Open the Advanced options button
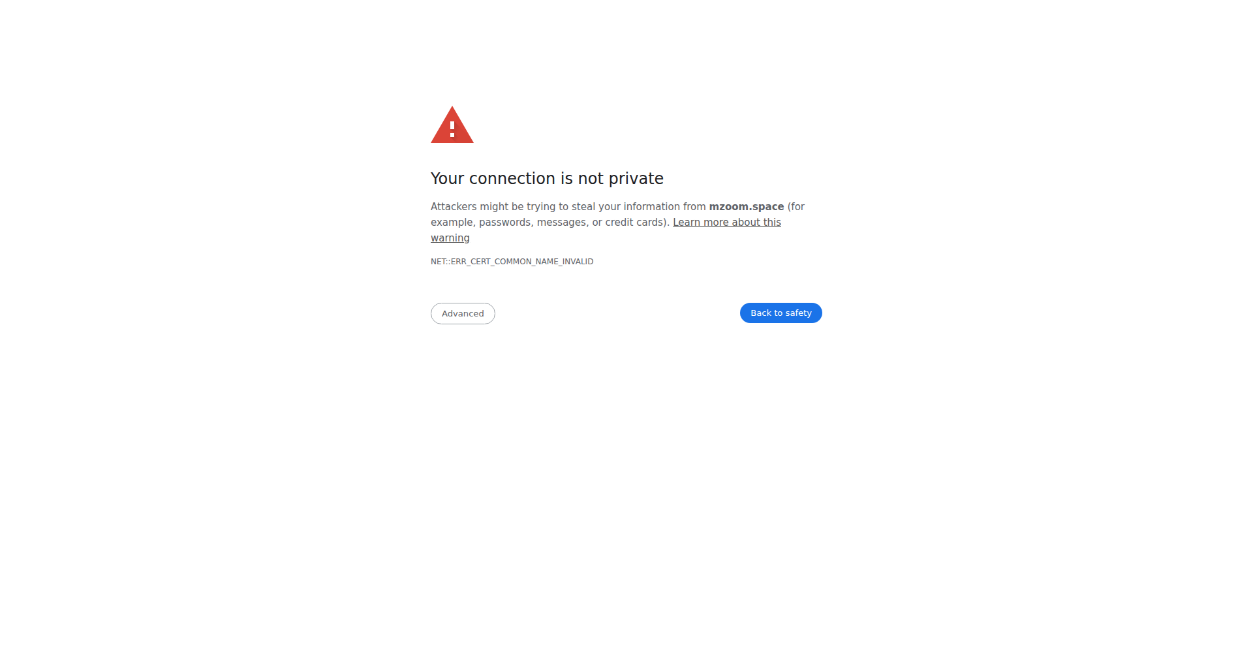 point(463,313)
